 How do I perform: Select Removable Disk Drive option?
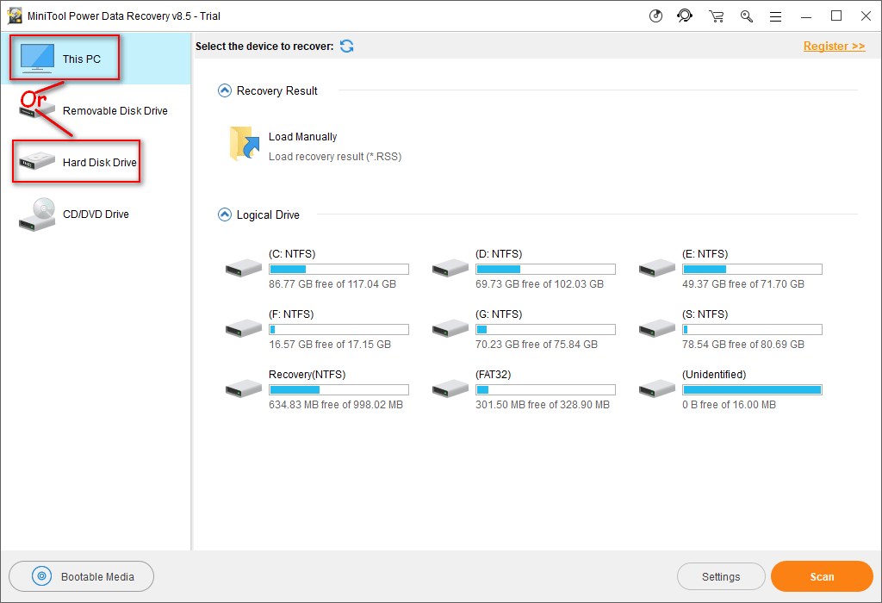(96, 111)
